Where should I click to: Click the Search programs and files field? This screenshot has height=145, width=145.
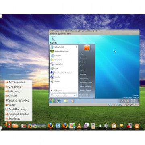click(64, 95)
